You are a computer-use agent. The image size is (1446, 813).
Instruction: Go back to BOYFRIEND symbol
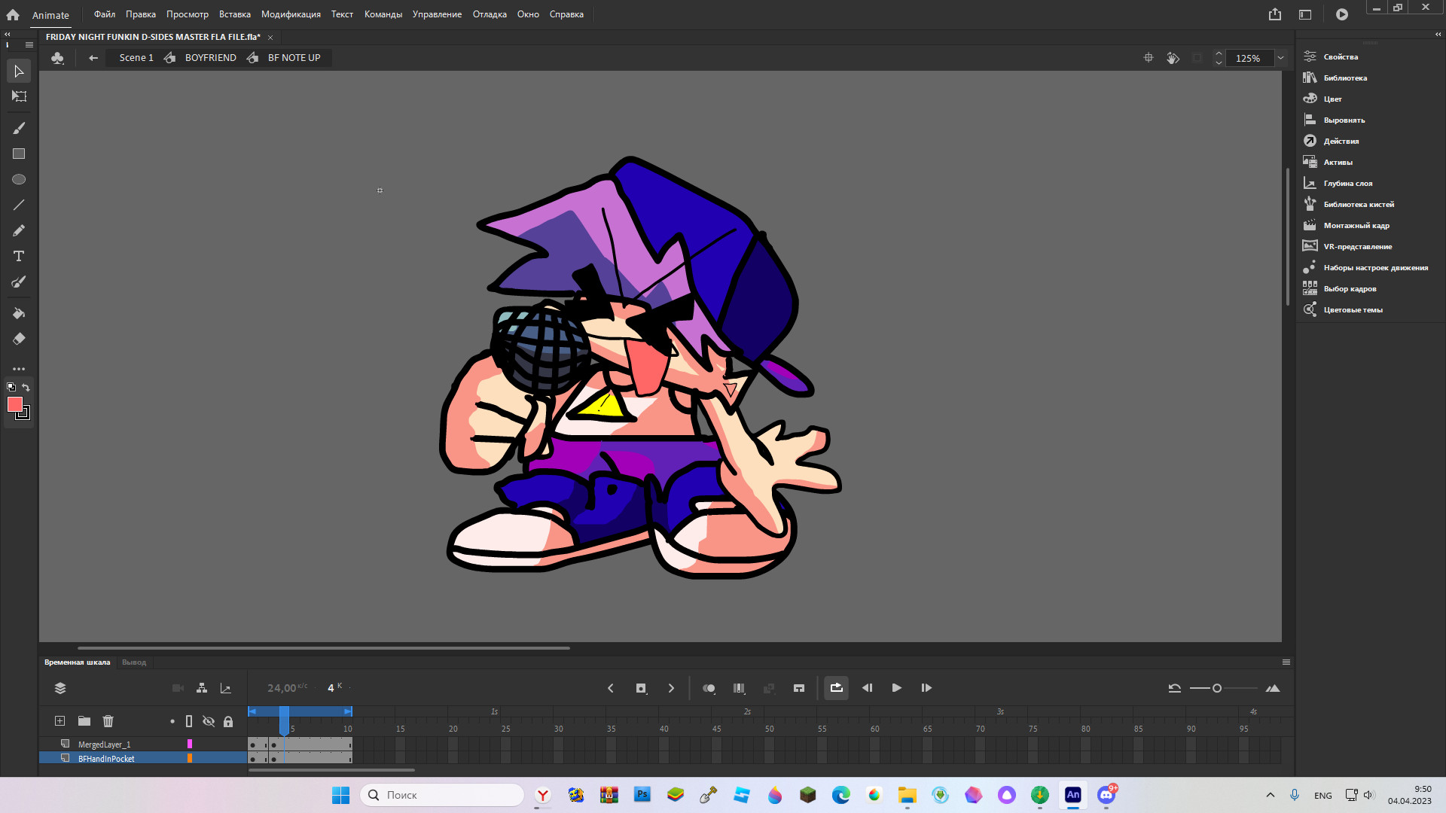click(210, 57)
